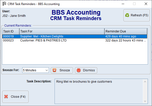Screen dimensions: 152x106
Task: Click the red X icon on Close (F4)
Action: [6, 97]
